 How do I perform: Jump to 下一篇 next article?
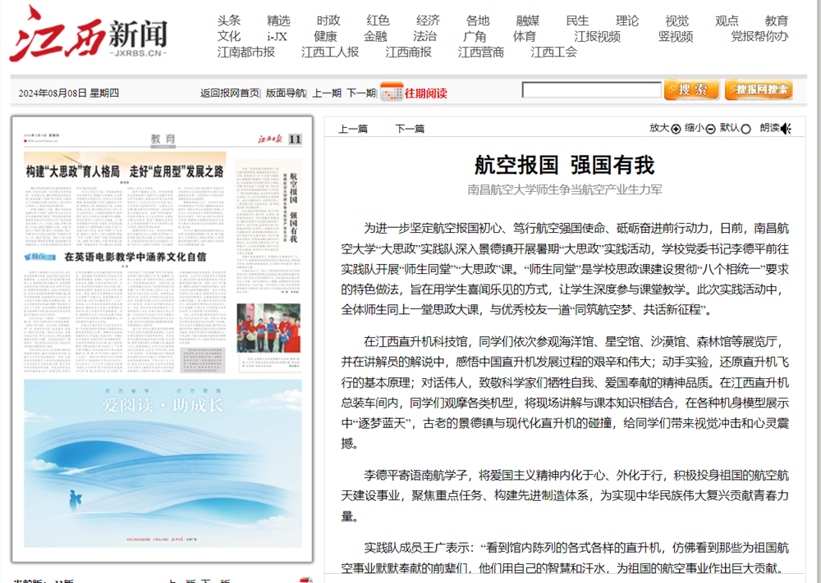[x=410, y=129]
